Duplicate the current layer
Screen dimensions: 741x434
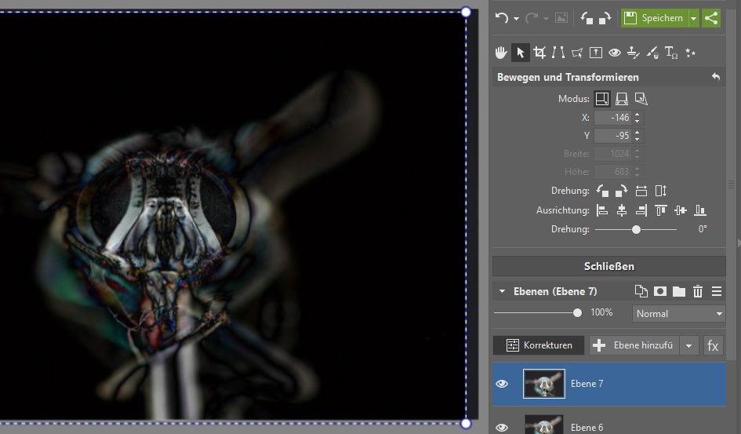click(641, 291)
